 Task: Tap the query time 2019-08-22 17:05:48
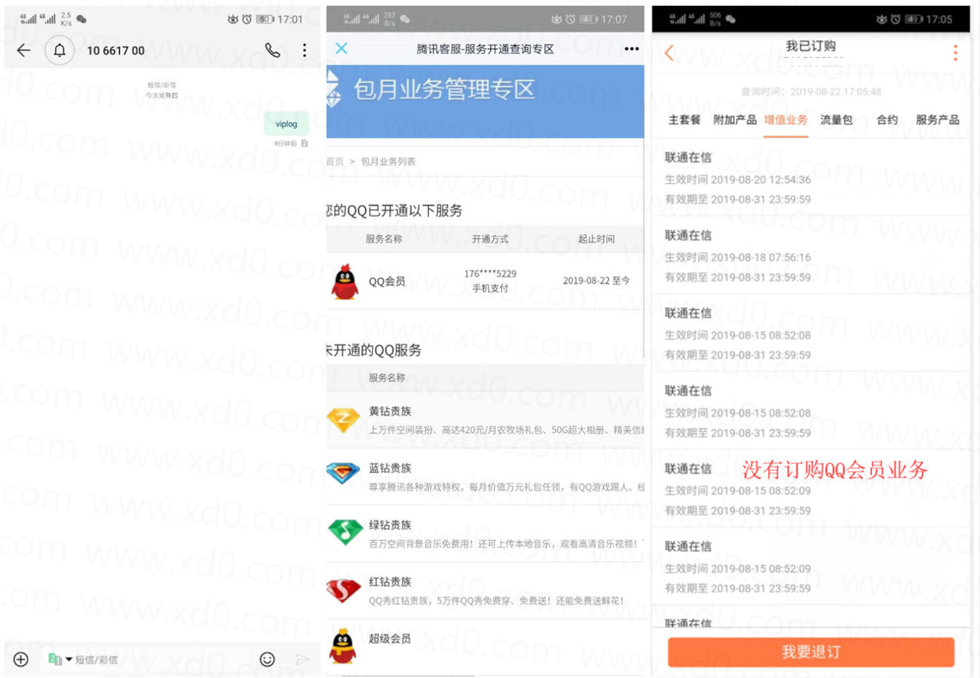click(x=811, y=92)
